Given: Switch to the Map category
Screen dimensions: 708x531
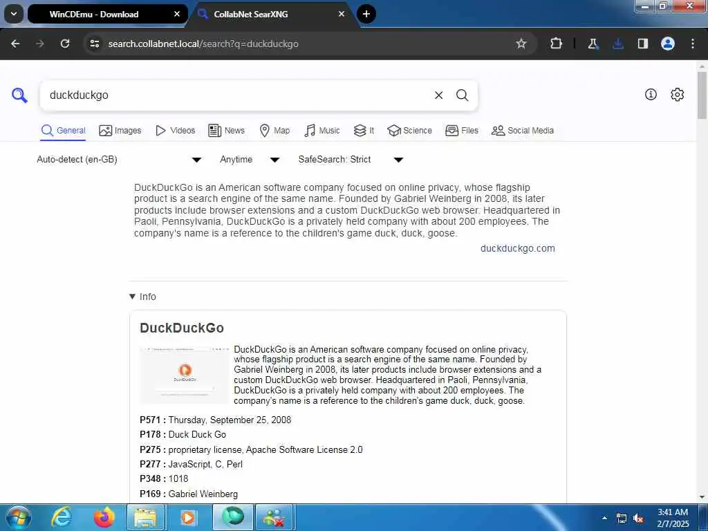Looking at the screenshot, I should click(x=274, y=131).
